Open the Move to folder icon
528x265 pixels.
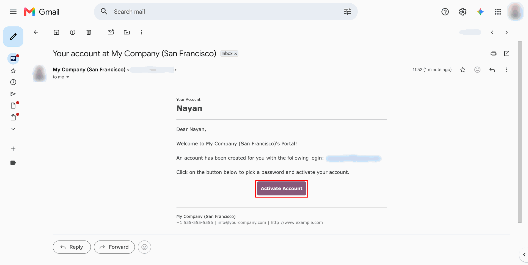coord(127,32)
